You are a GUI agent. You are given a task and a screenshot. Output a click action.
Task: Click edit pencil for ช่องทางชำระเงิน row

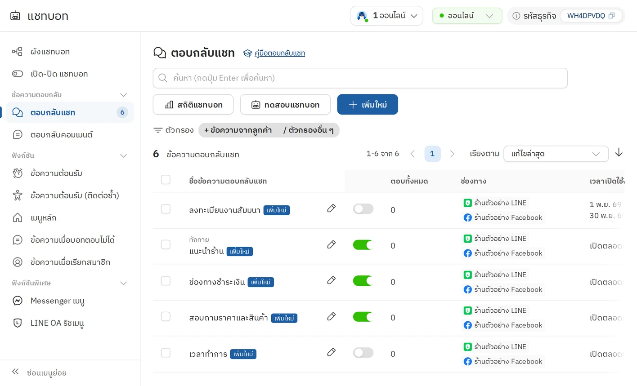[x=331, y=280]
